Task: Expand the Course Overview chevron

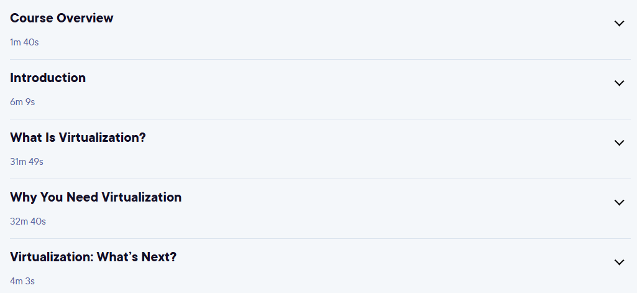Action: pos(619,24)
